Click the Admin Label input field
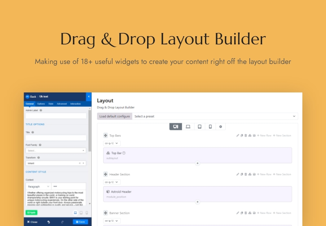The height and width of the screenshot is (226, 326). point(56,116)
